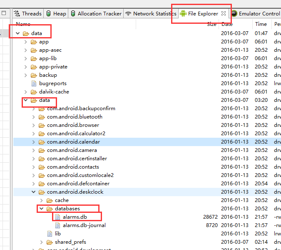281x250 pixels.
Task: Expand com.android.bluetooth folder
Action: point(34,117)
